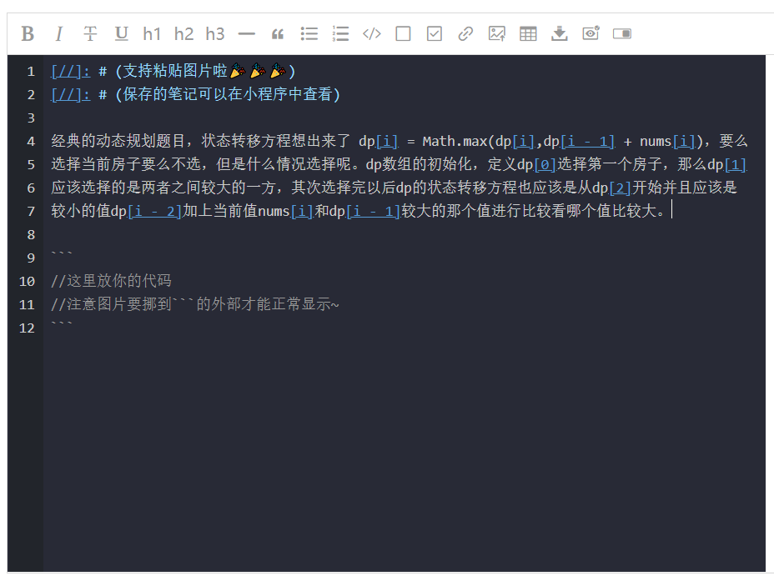This screenshot has height=581, width=774.
Task: Insert a code block
Action: pos(371,33)
